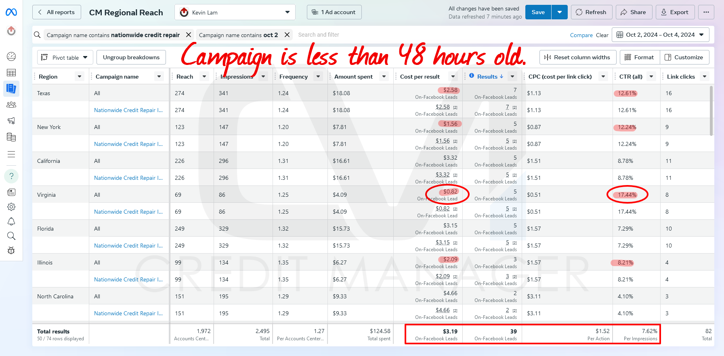This screenshot has width=724, height=356.
Task: Open the bug report icon in sidebar
Action: tap(11, 250)
